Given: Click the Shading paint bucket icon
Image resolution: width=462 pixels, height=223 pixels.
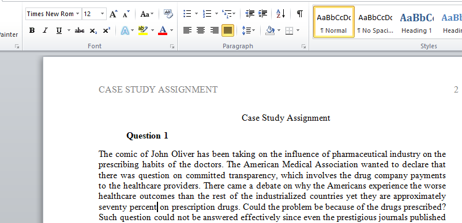Looking at the screenshot, I should point(269,30).
